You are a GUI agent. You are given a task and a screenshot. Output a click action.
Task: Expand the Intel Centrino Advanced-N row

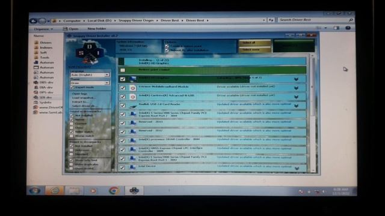pos(297,97)
